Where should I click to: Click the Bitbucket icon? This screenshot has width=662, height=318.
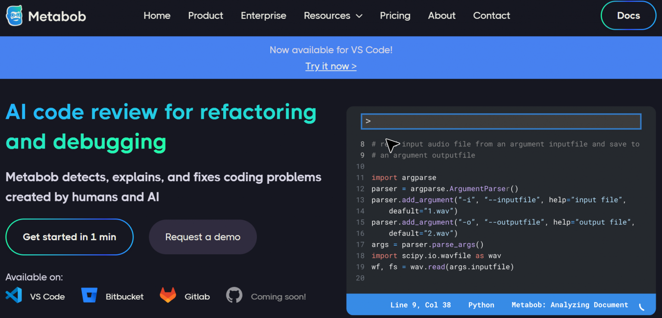tap(89, 296)
